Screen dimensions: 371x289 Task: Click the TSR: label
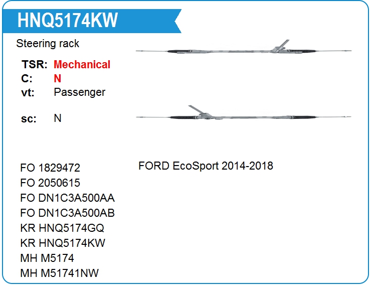tap(34, 64)
